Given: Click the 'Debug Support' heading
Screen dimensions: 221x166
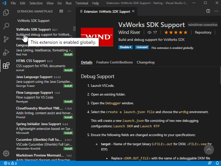Looking at the screenshot, I should 98,76.
